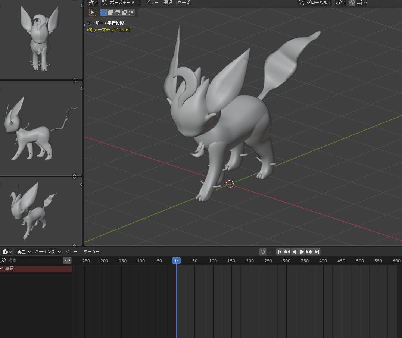
Task: Open the 選択 menu in viewport header
Action: 168,3
